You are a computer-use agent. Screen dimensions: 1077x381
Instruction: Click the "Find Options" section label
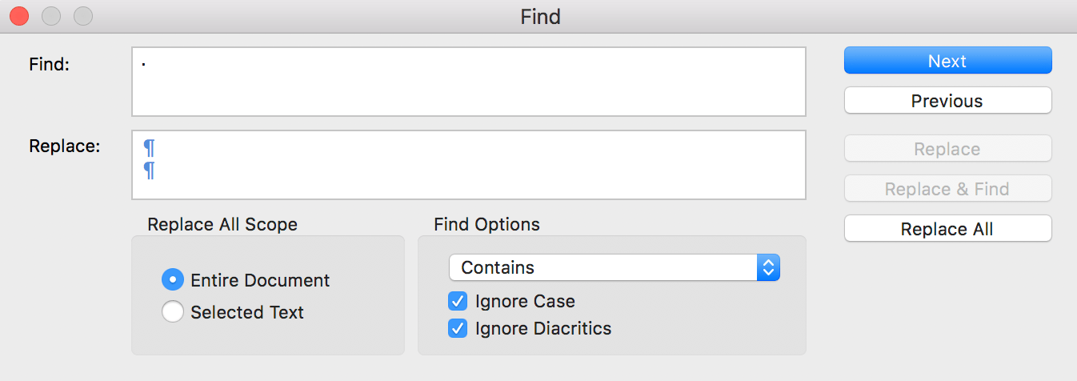pos(486,225)
